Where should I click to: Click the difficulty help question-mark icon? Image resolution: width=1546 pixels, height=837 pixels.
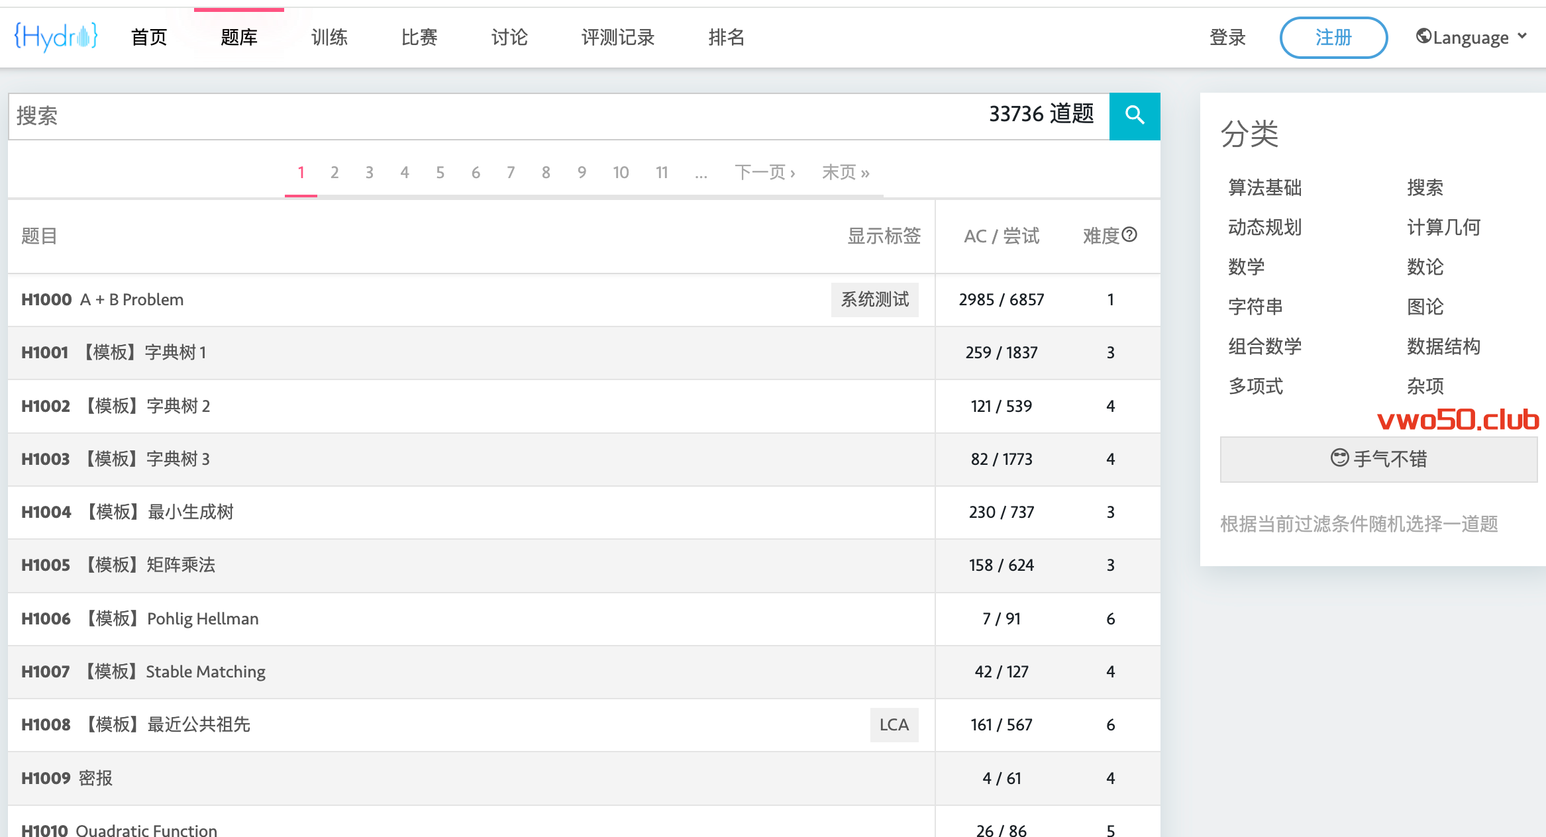(x=1130, y=234)
